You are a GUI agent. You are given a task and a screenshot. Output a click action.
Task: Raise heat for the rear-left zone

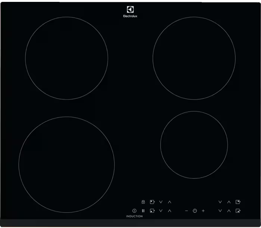pos(169,202)
